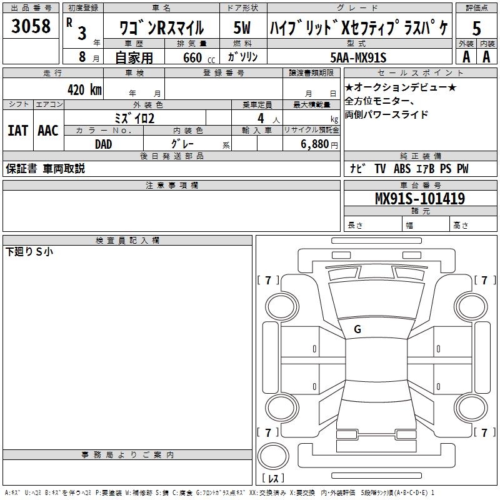Click the カラーNo. header
Image resolution: width=500 pixels, height=500 pixels.
pyautogui.click(x=104, y=130)
